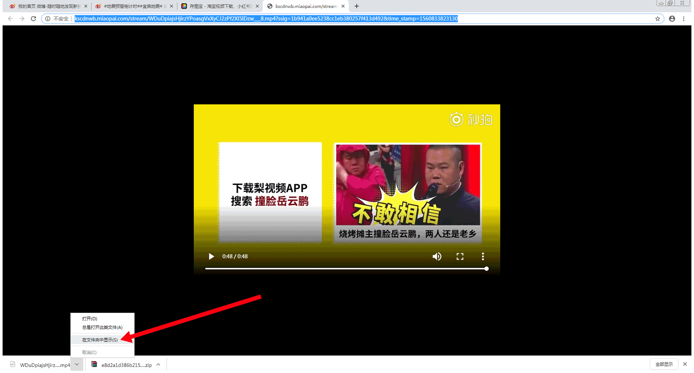Click the 全部显示 button

point(664,364)
